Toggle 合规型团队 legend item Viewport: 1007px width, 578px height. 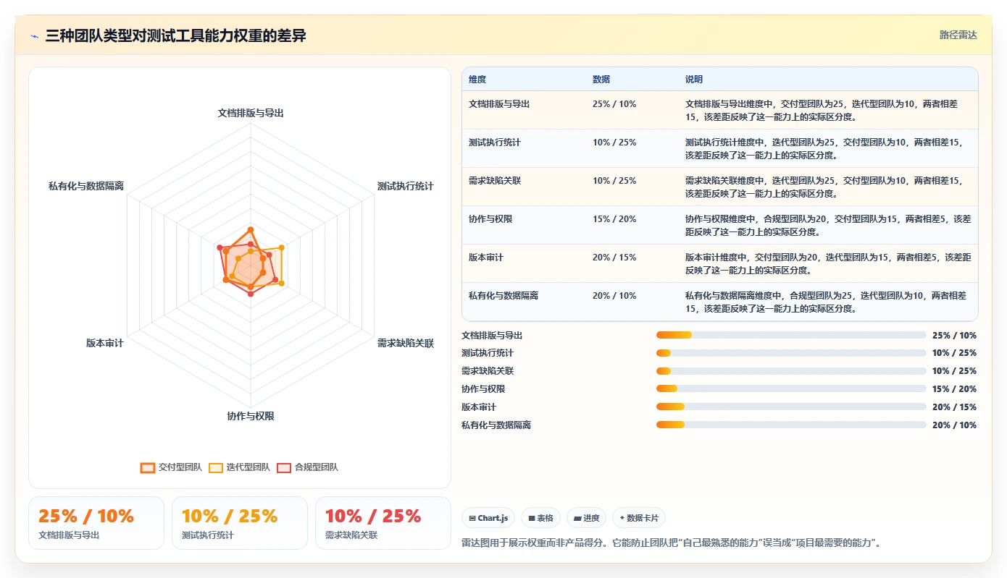(307, 467)
